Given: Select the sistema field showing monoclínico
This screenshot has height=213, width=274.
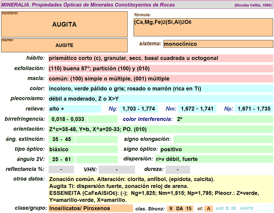Looking at the screenshot, I should 218,44.
